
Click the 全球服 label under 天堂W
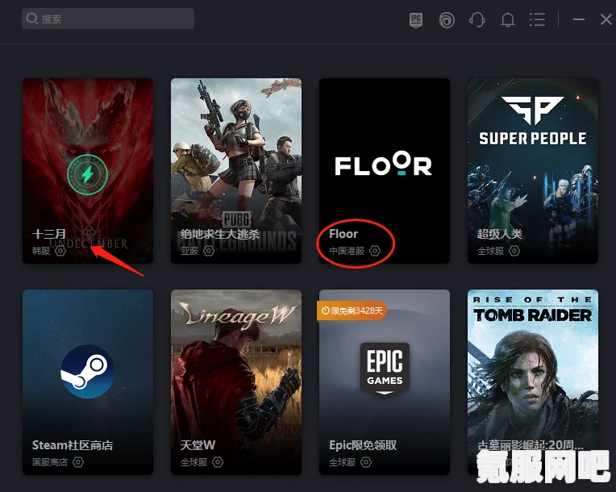(x=194, y=462)
